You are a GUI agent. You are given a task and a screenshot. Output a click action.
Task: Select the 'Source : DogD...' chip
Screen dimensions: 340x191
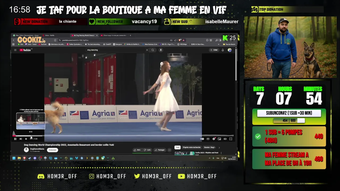click(210, 147)
